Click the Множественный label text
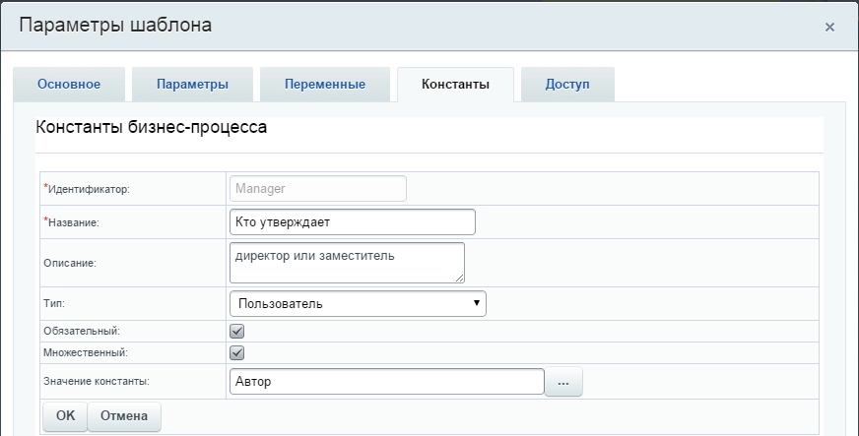 pyautogui.click(x=86, y=351)
